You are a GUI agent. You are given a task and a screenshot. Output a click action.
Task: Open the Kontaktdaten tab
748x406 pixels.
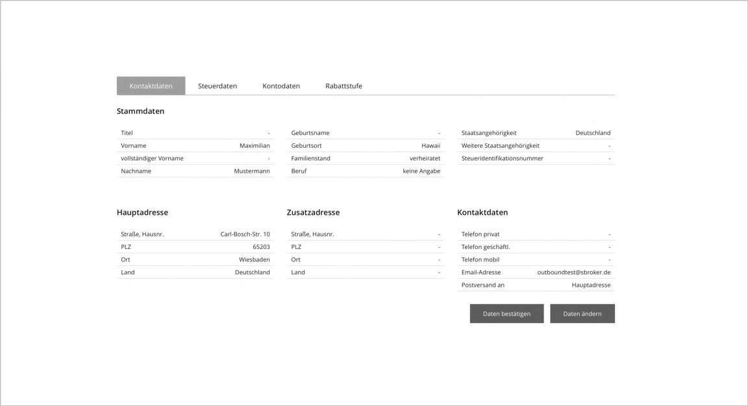click(151, 86)
